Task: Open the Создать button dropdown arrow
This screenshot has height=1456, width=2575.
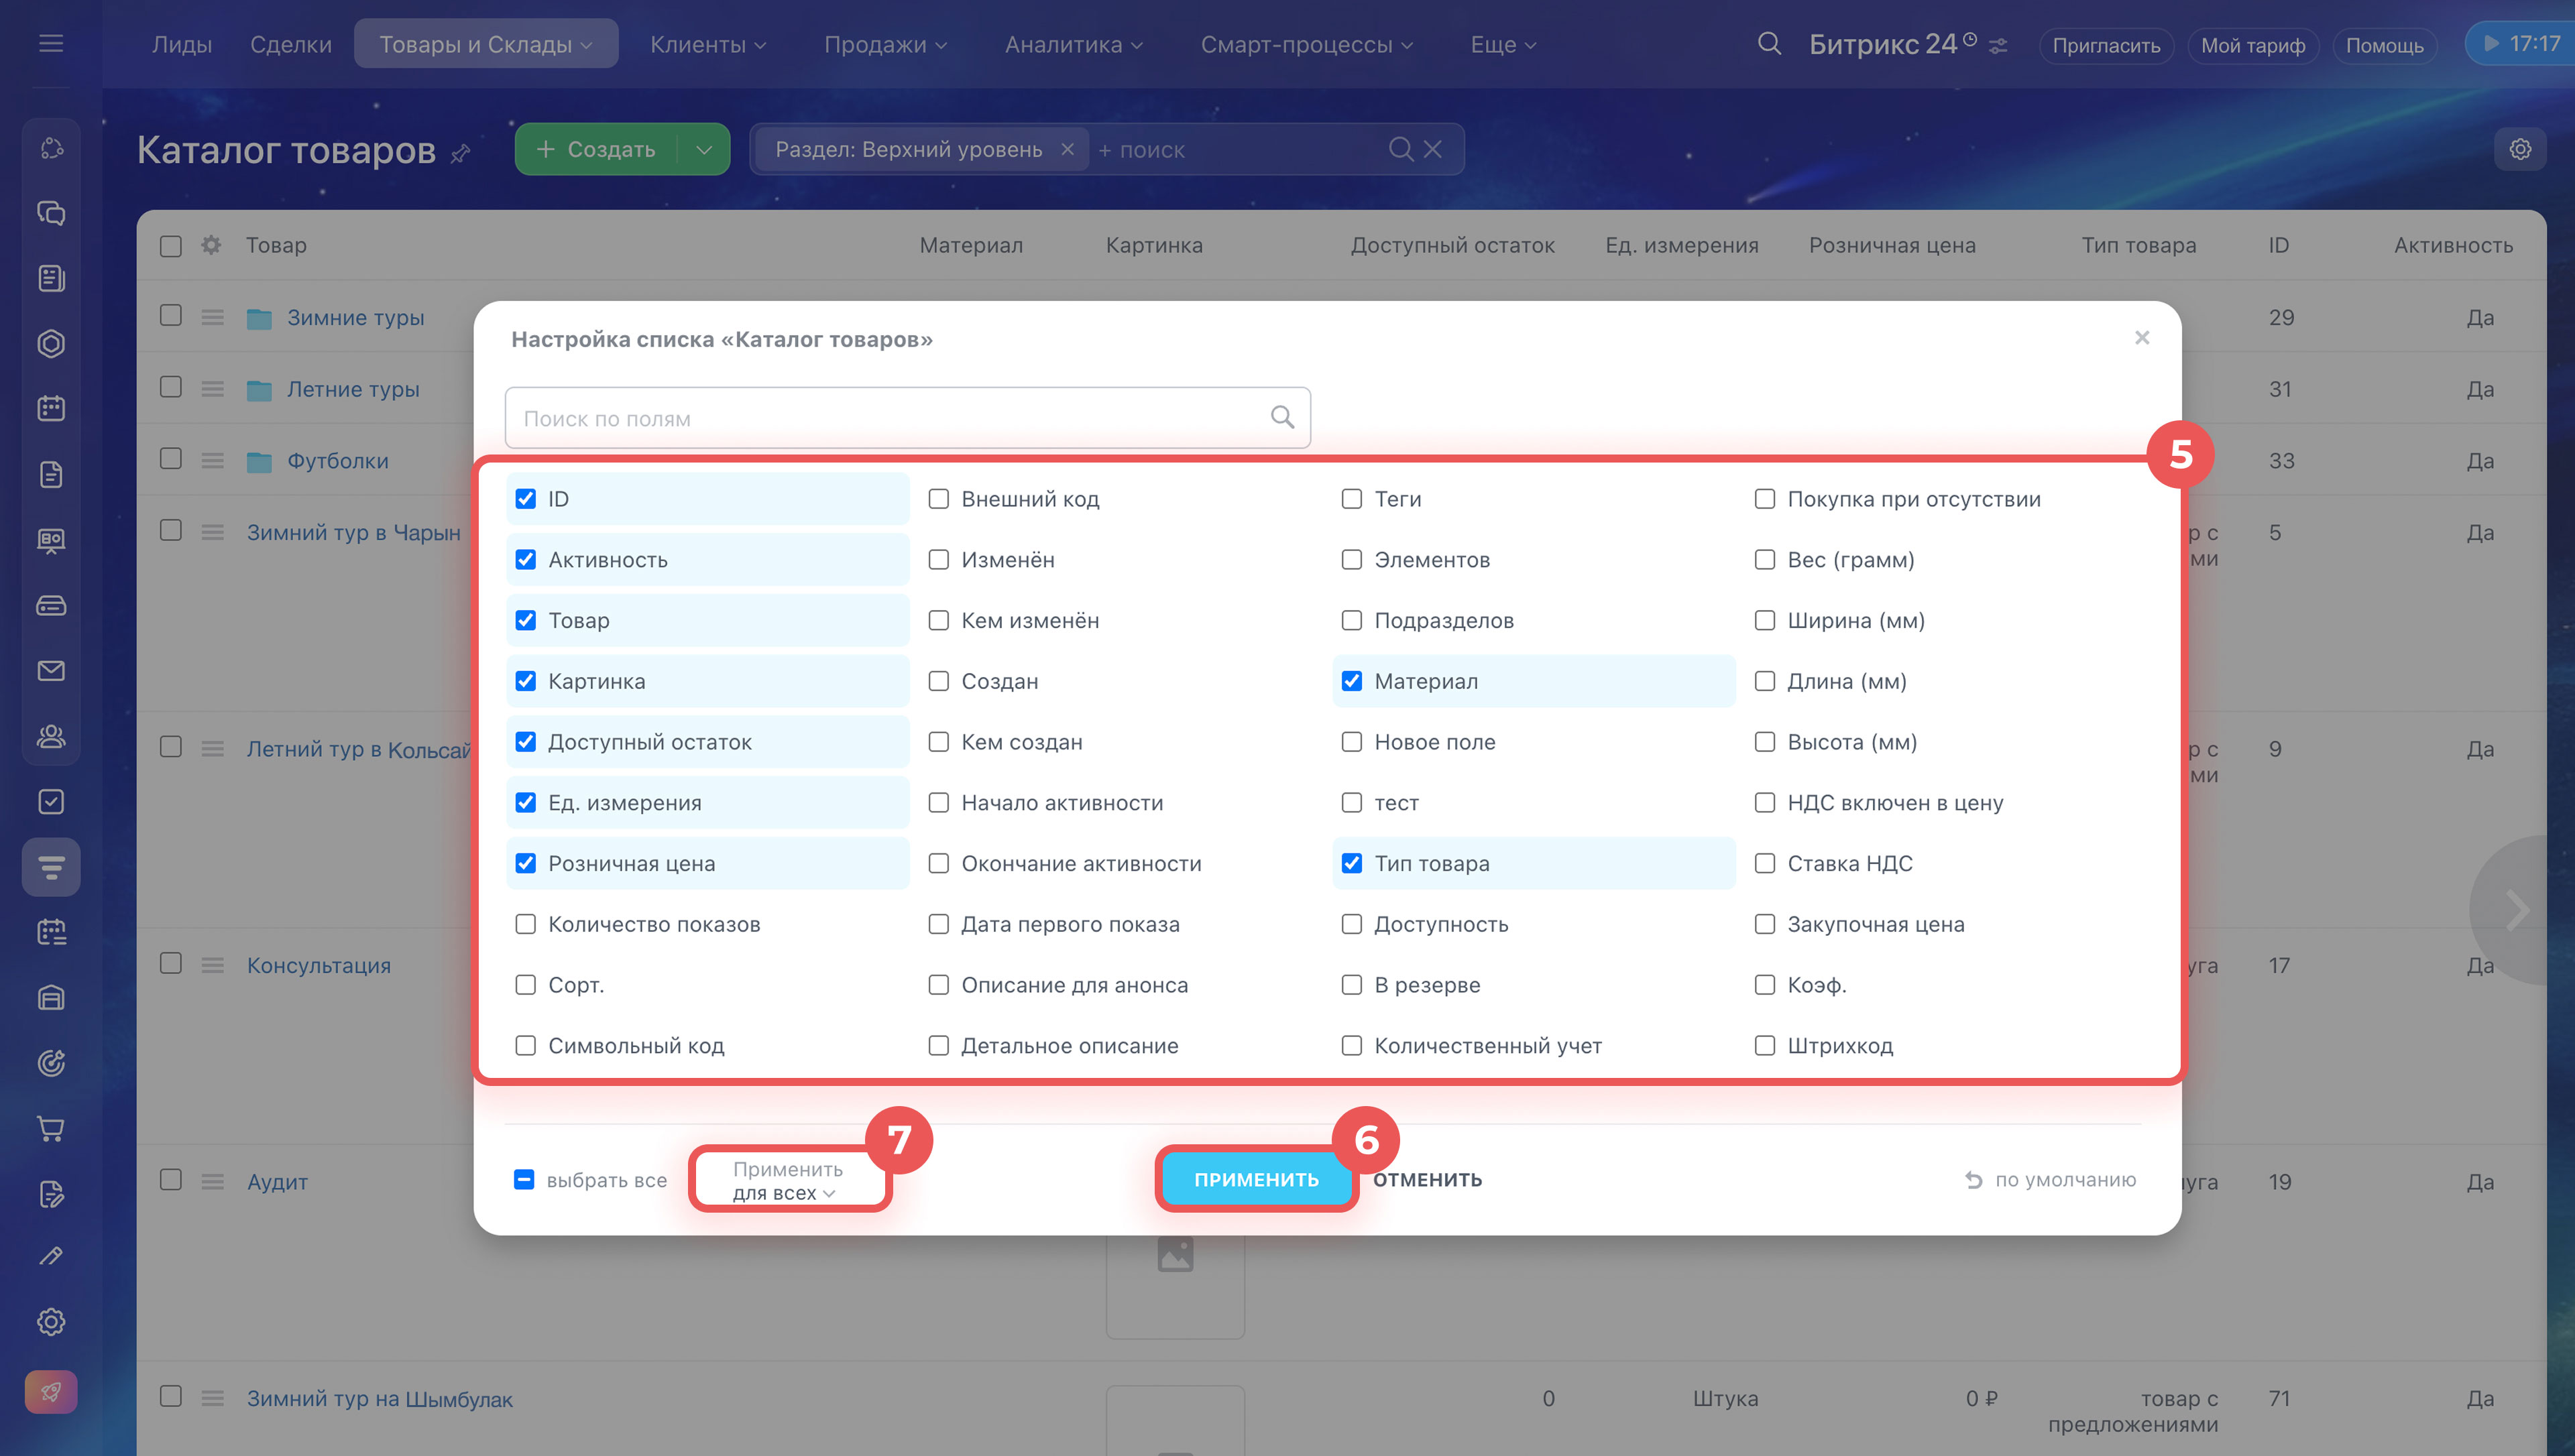Action: pos(704,150)
